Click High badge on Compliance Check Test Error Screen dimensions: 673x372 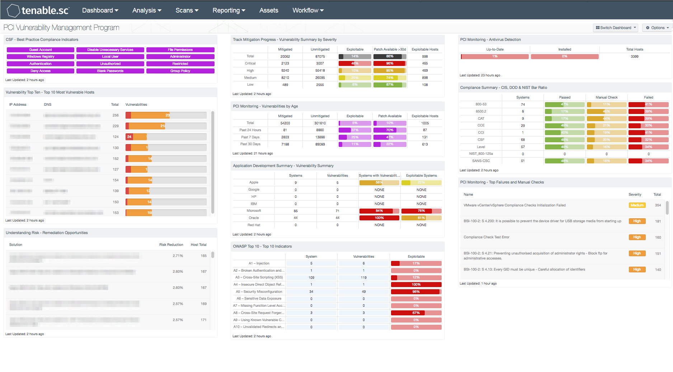tap(637, 237)
